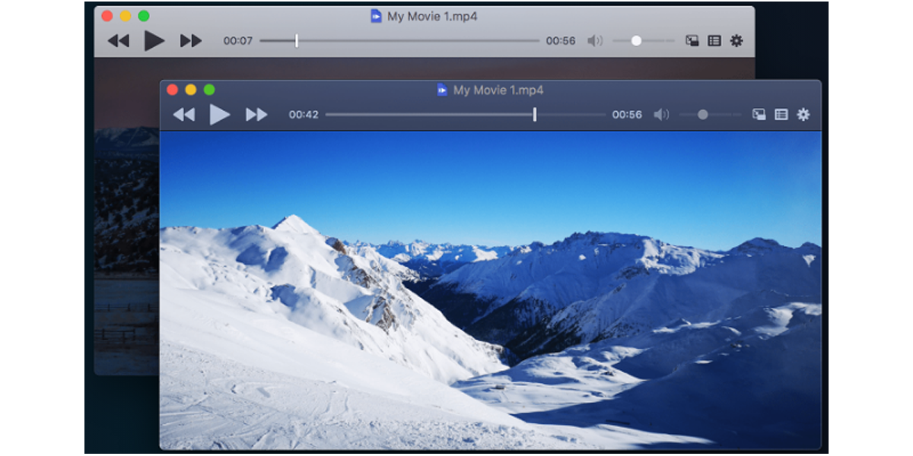Click the rewind button in the front player window
The width and height of the screenshot is (913, 456).
(x=184, y=115)
